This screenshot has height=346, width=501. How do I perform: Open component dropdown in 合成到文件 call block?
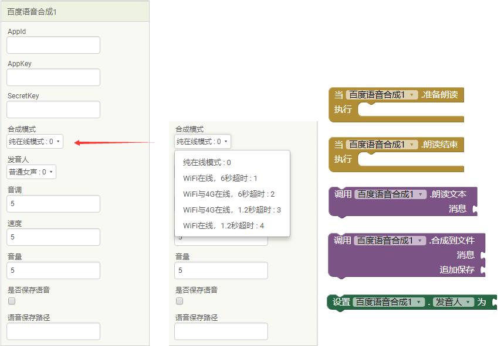(x=390, y=241)
